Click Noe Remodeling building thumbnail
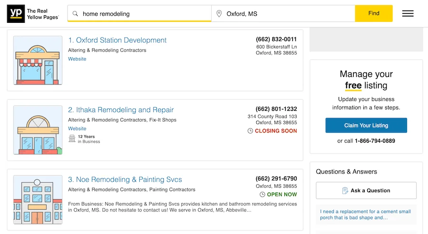The height and width of the screenshot is (234, 428). 38,200
